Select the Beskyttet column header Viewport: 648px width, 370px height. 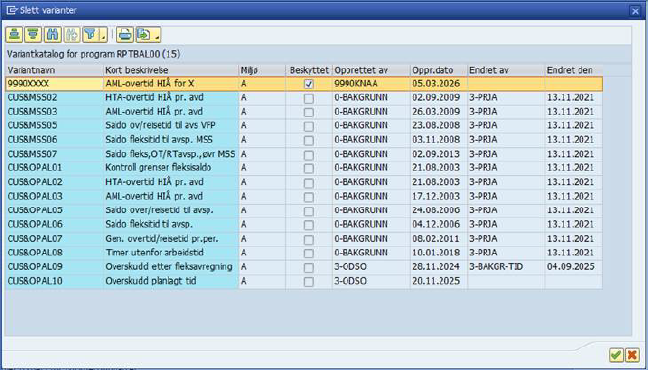coord(309,70)
